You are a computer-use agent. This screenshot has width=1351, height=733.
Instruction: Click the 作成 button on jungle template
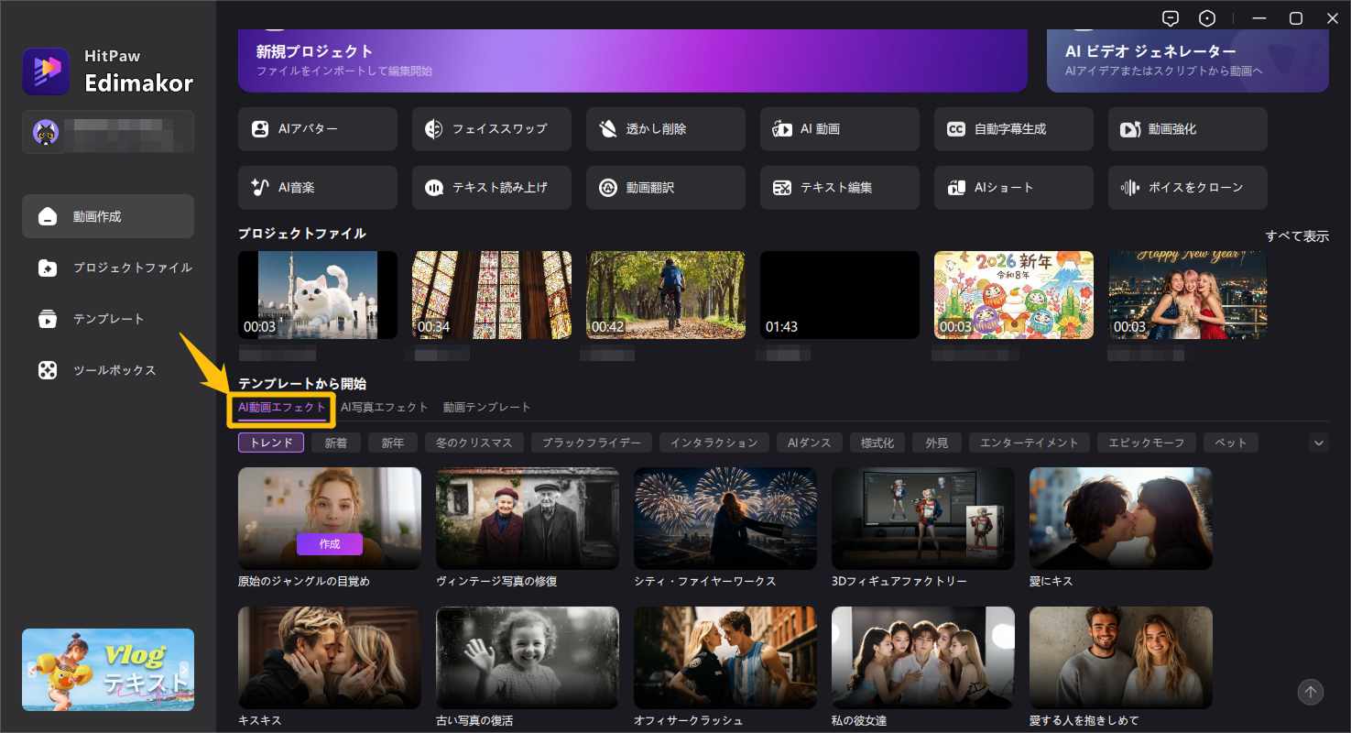329,544
